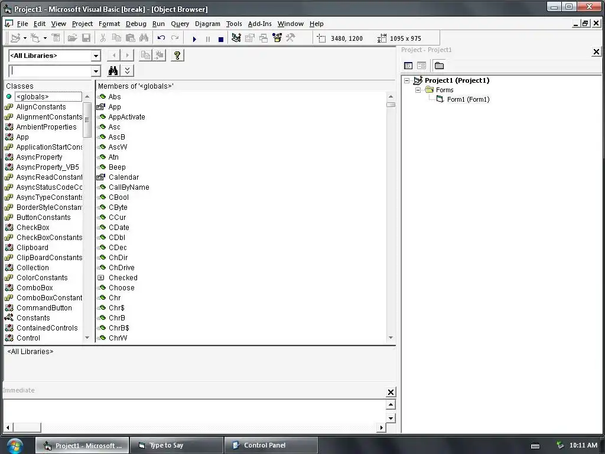605x454 pixels.
Task: Click Copy to Clipboard in Object Browser
Action: click(145, 55)
